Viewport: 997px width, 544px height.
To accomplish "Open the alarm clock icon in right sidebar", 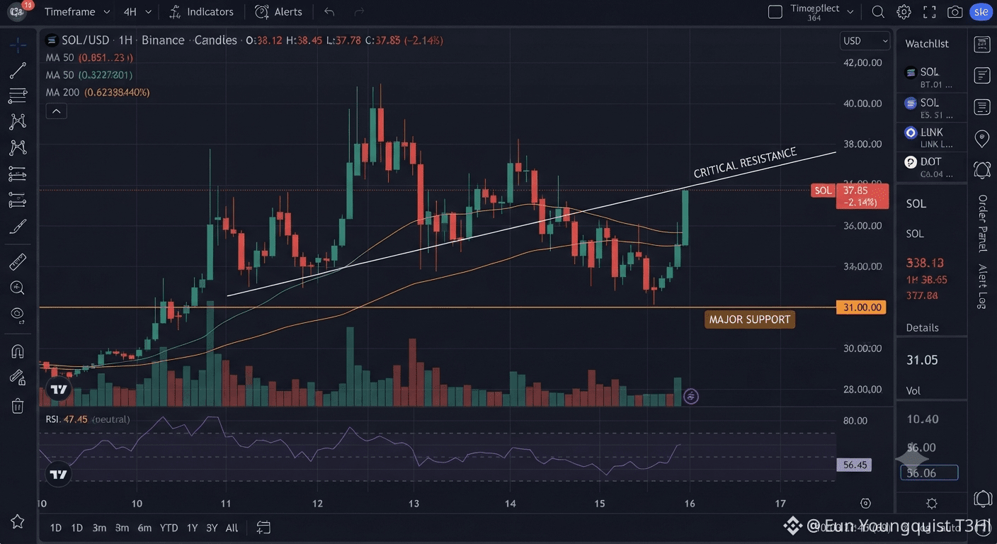I will click(982, 170).
